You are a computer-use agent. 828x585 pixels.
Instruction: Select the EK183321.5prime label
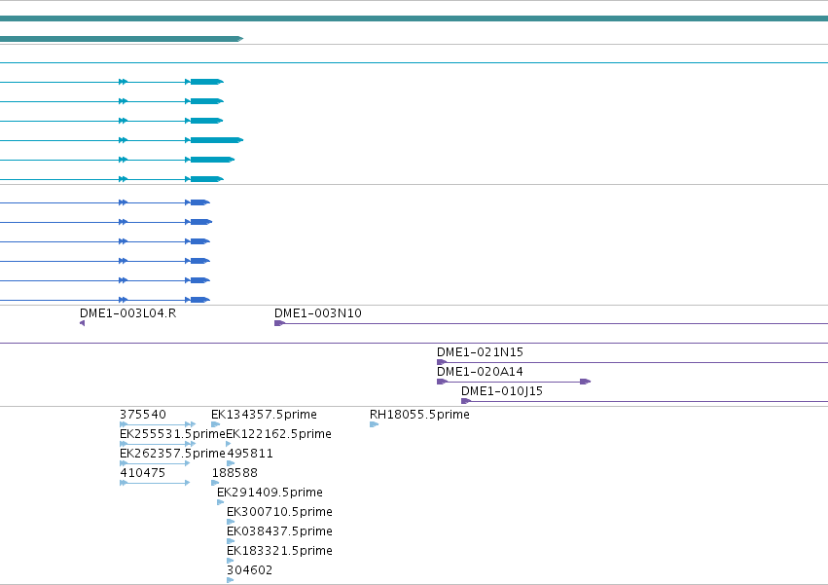pyautogui.click(x=279, y=551)
